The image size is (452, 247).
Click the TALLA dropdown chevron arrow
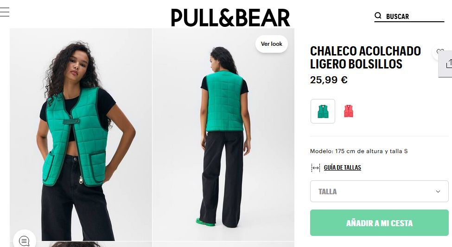point(438,191)
